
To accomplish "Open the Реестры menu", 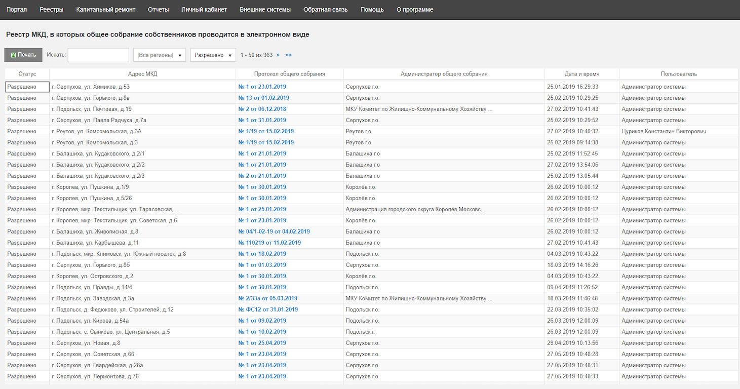I will point(51,10).
